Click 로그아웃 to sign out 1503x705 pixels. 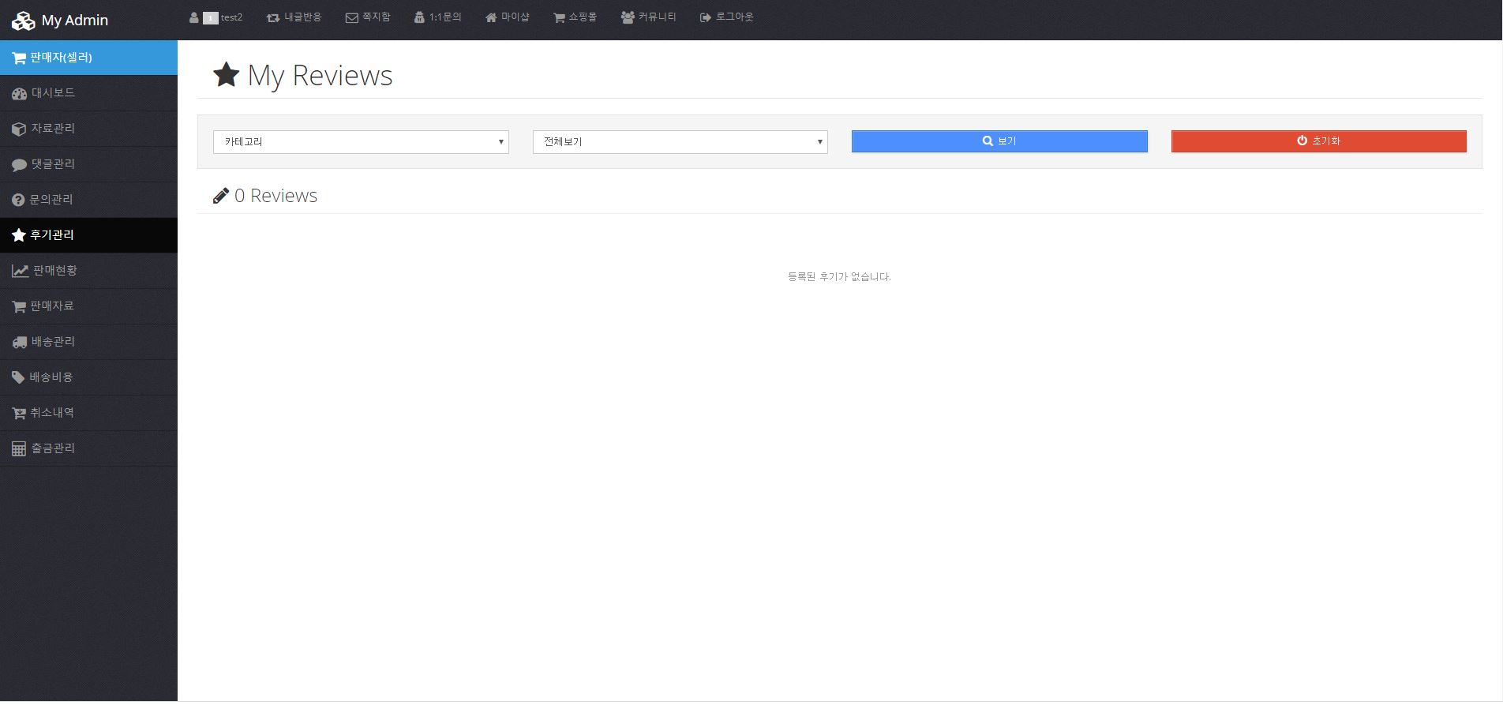[726, 17]
